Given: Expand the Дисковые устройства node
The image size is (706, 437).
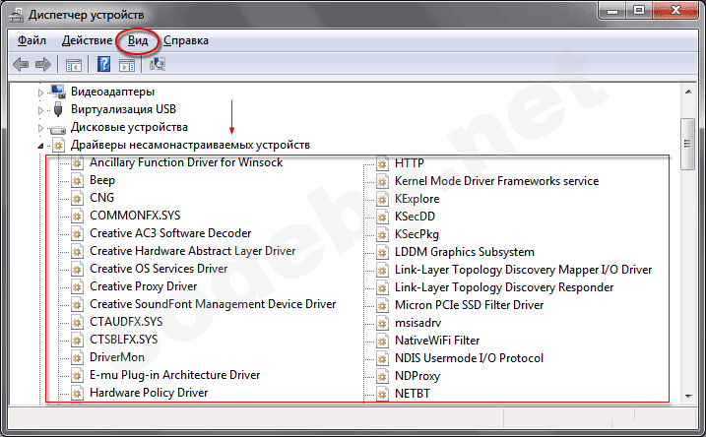Looking at the screenshot, I should pyautogui.click(x=40, y=128).
